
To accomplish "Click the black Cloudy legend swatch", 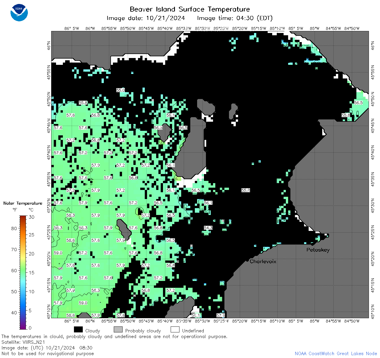I will tap(78, 330).
